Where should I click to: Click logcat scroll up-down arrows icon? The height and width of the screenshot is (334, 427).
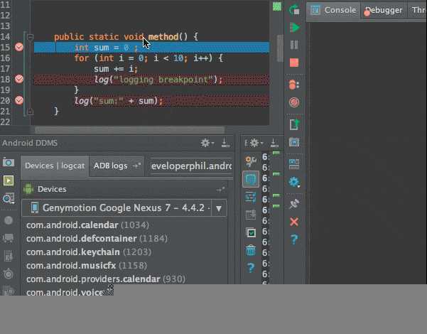coord(251,198)
